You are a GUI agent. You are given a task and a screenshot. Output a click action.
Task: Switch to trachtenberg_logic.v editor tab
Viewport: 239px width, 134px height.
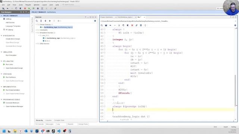tap(125, 17)
